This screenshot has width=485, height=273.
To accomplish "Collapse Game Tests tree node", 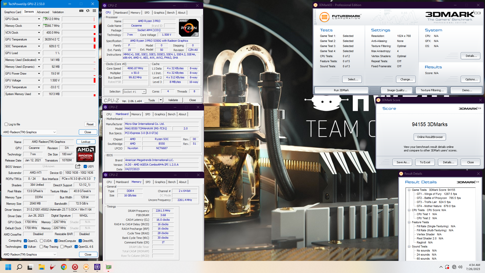I will point(409,190).
